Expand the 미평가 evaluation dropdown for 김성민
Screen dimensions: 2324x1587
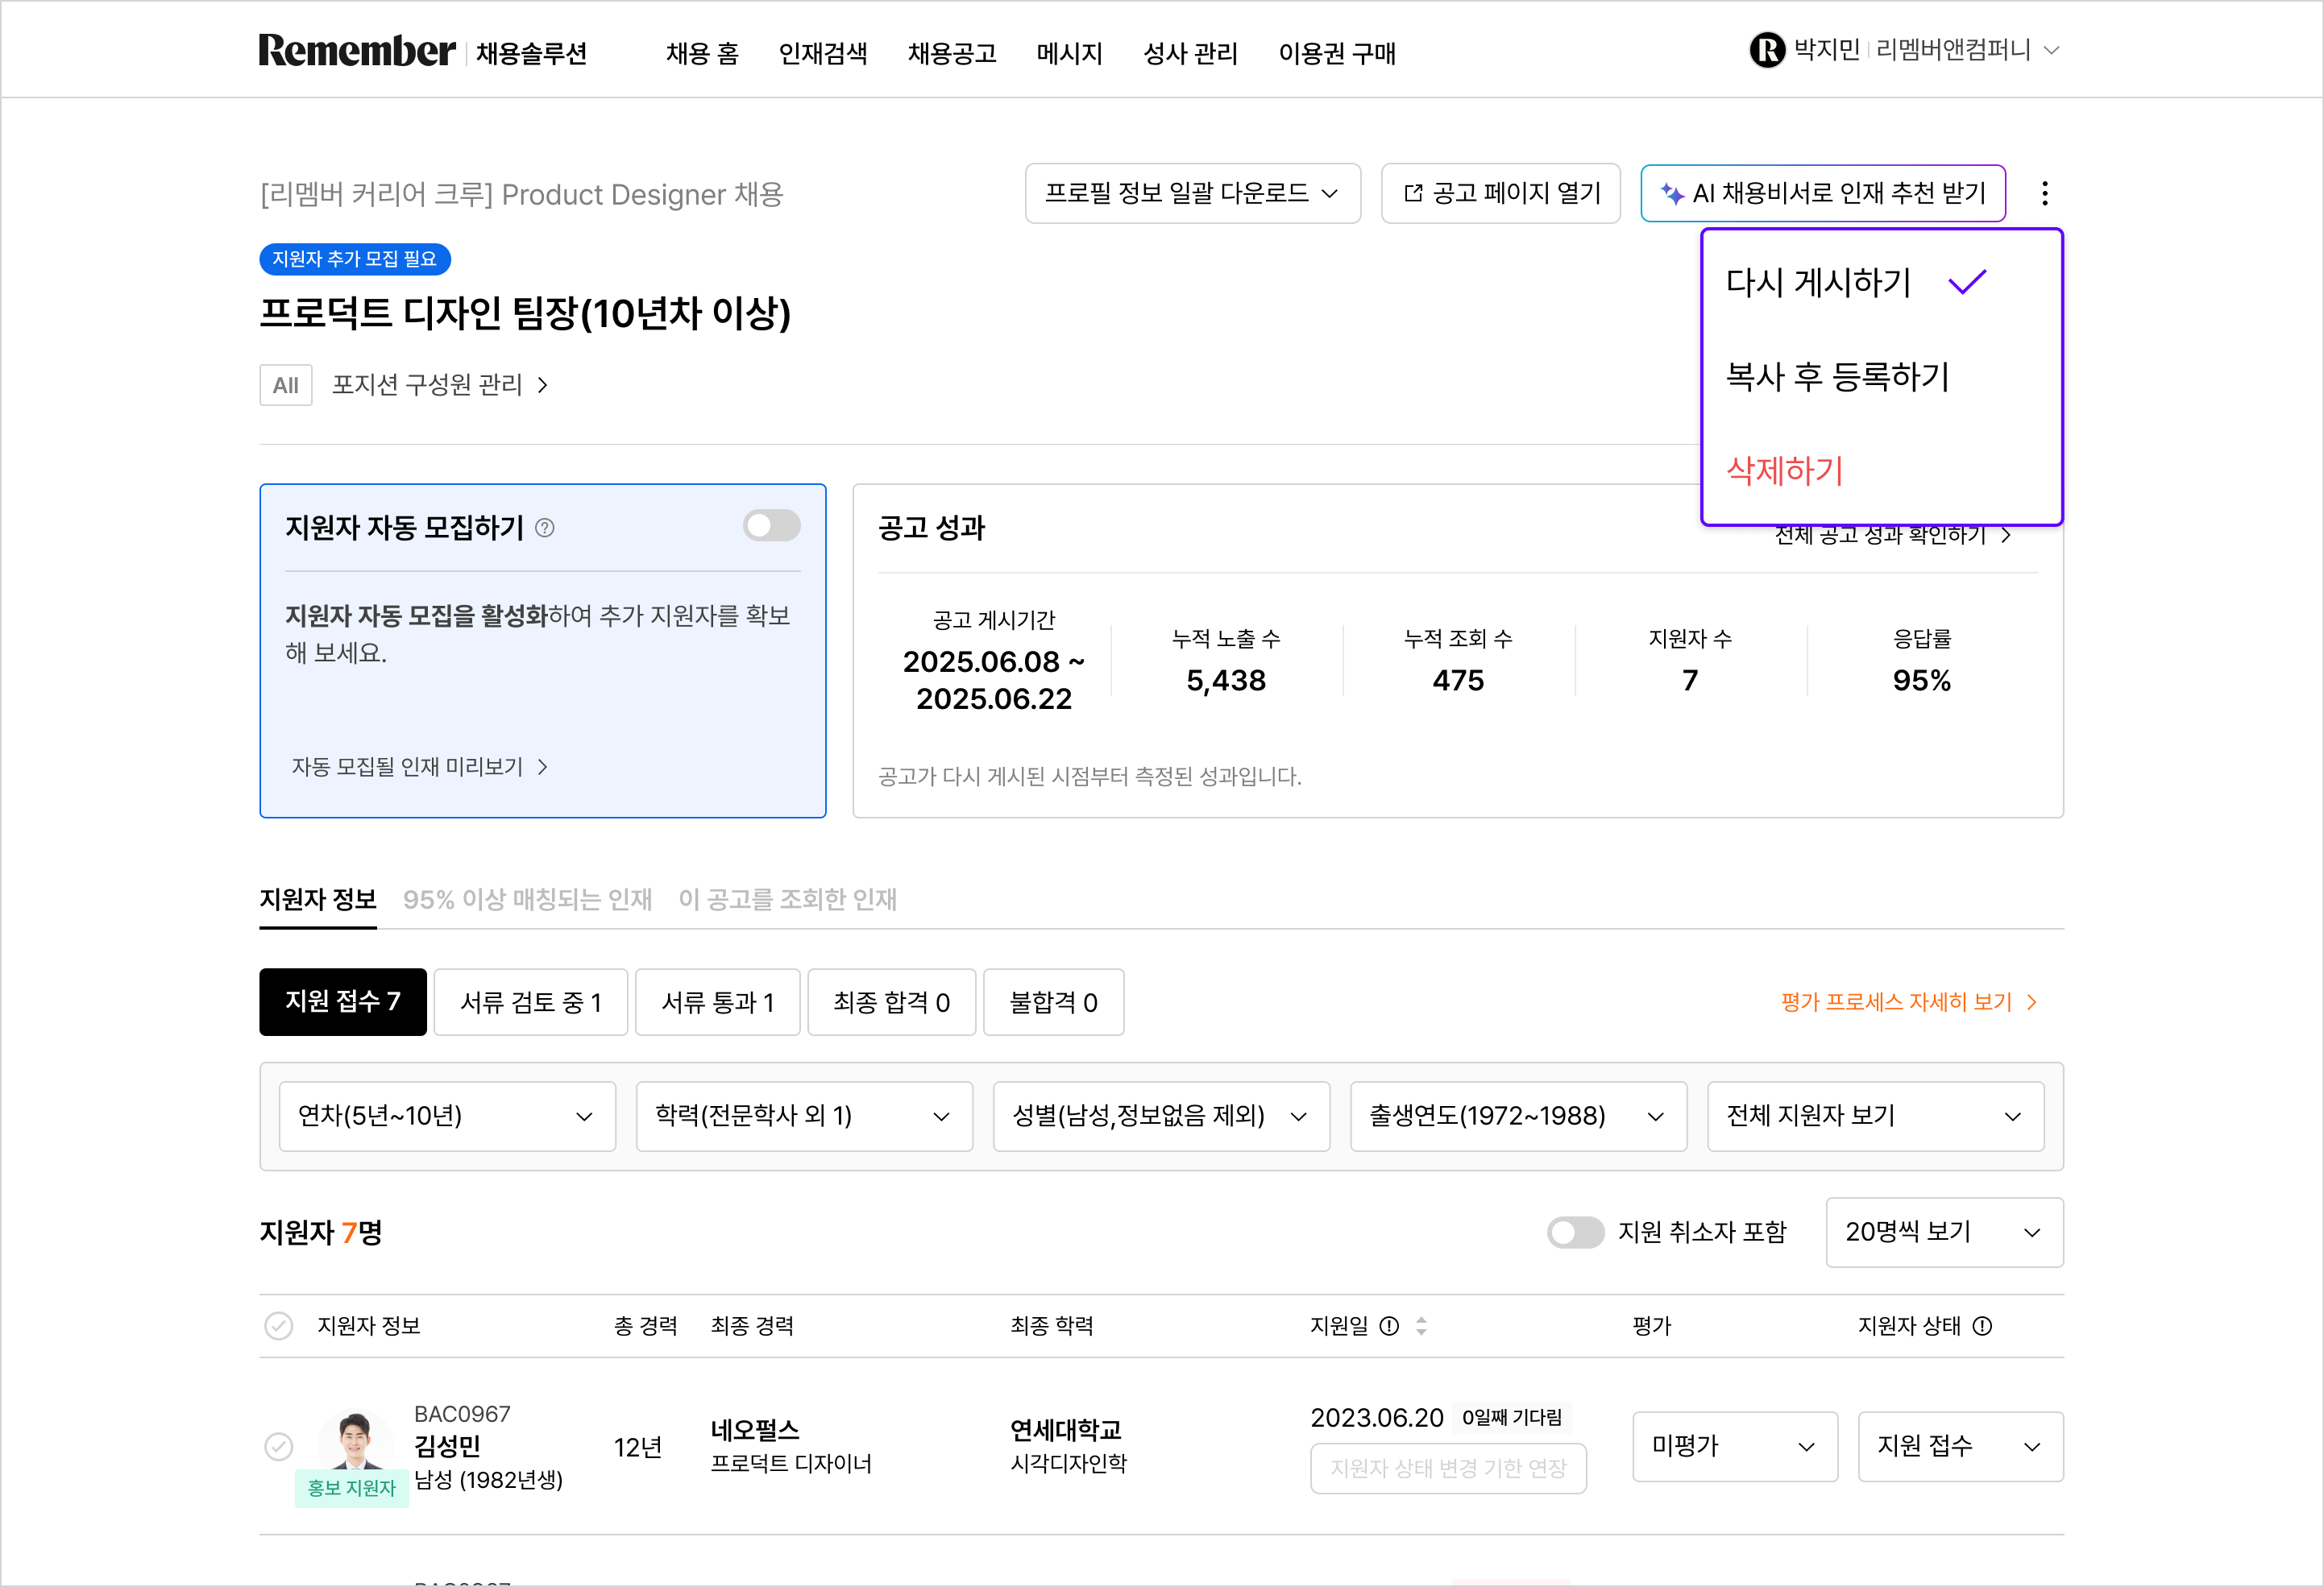pos(1735,1446)
